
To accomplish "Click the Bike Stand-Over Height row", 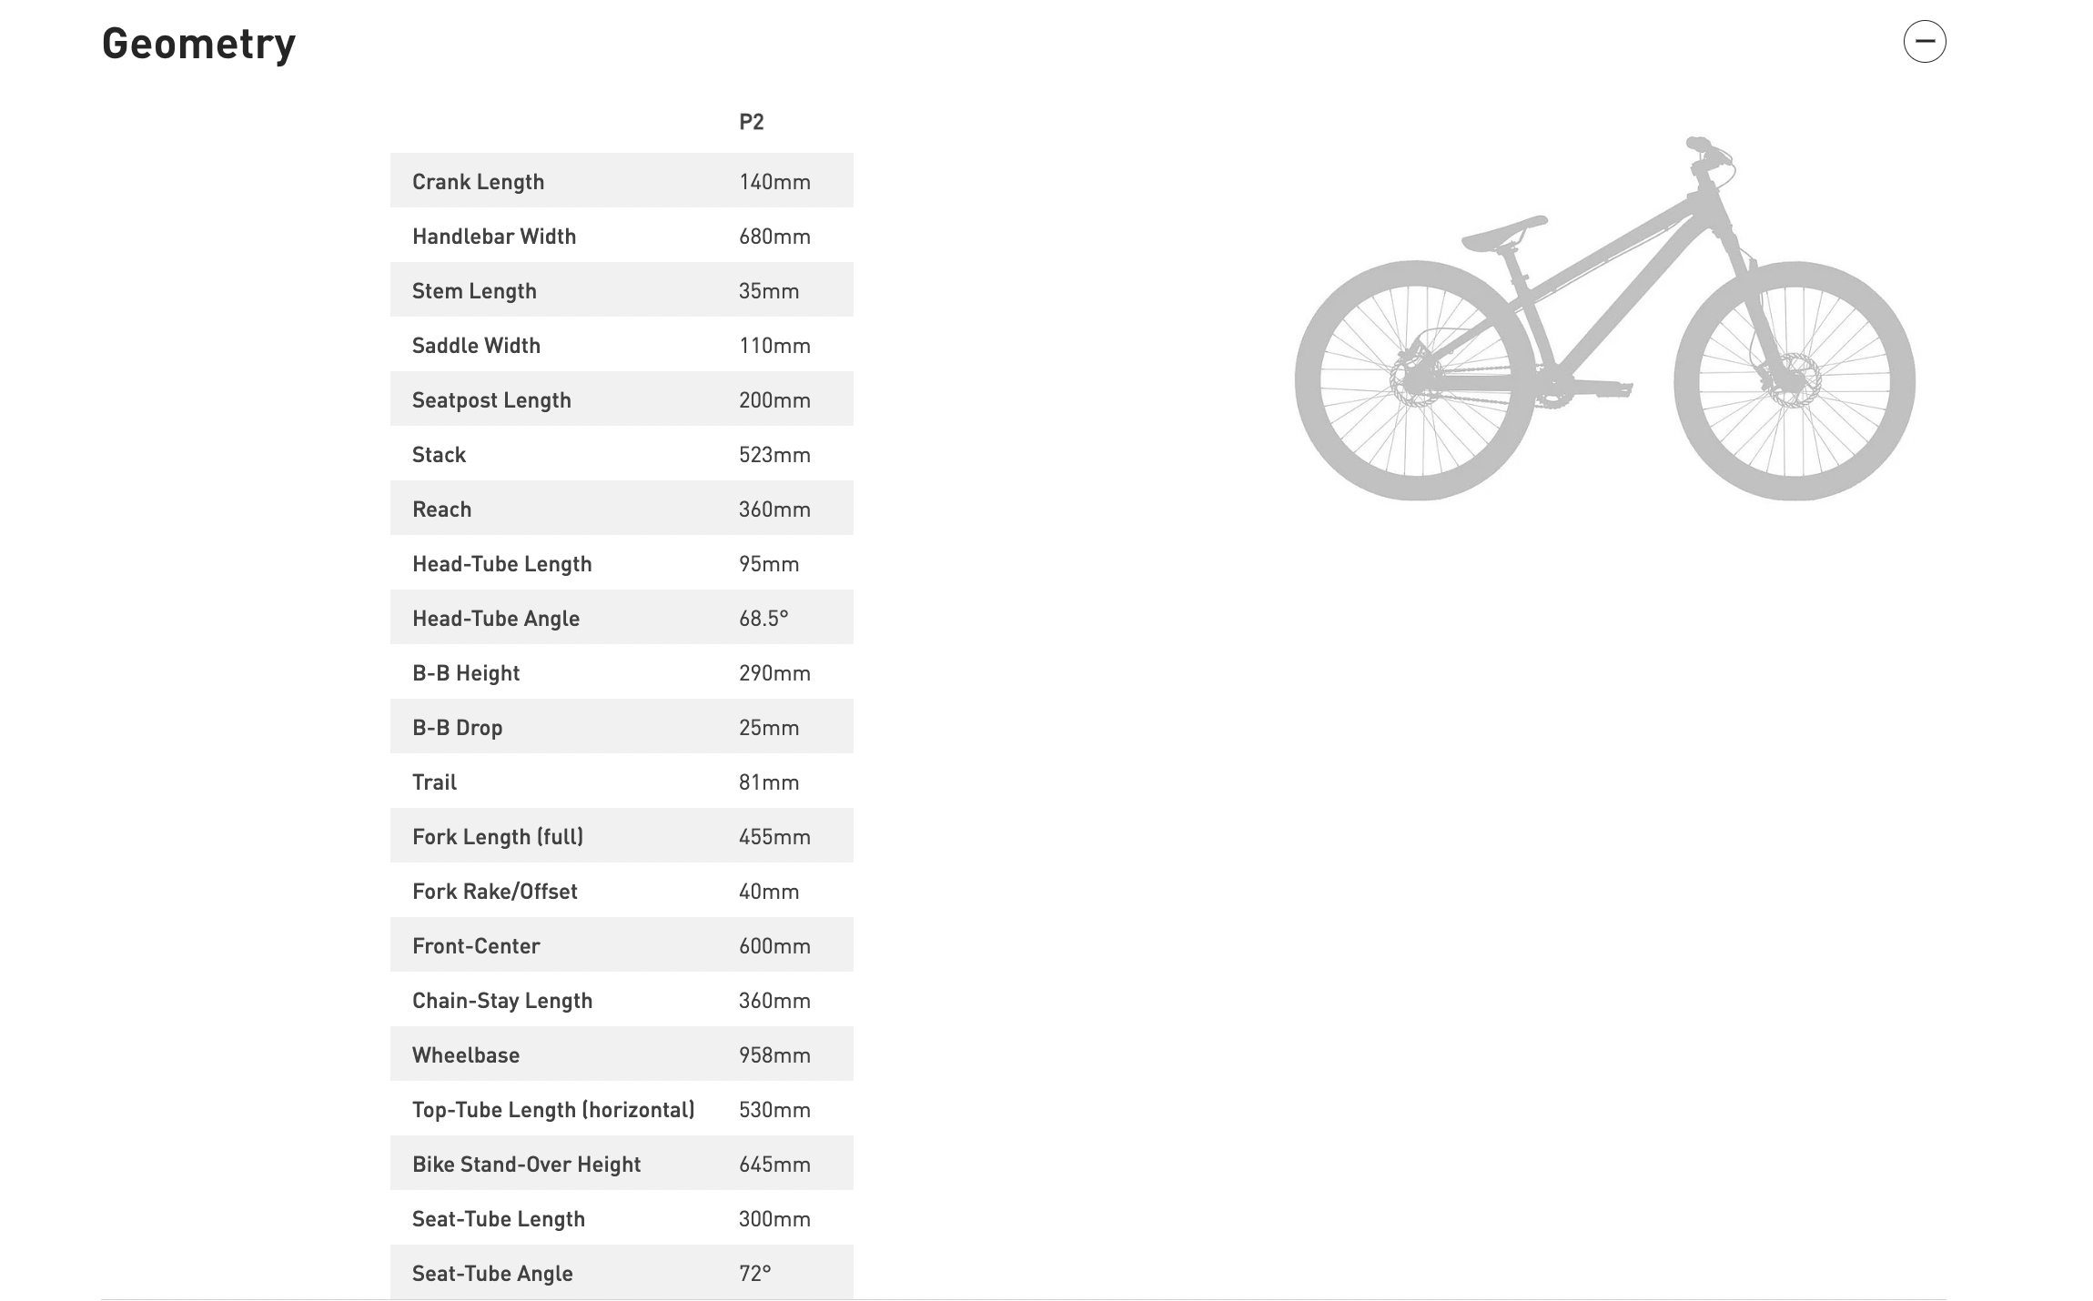I will [x=622, y=1163].
